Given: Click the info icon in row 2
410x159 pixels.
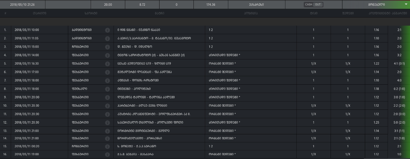Looking at the screenshot, I should point(107,38).
